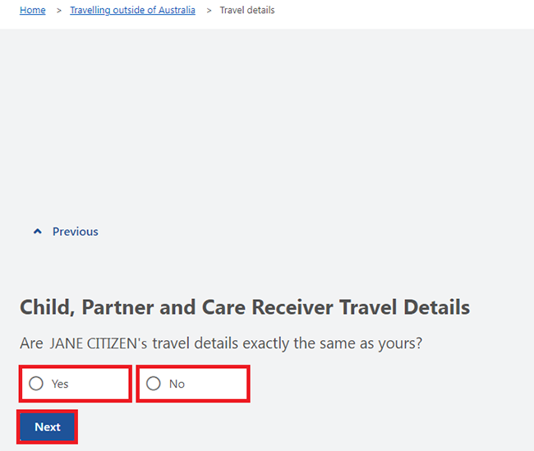Expand the Previous section link
The image size is (534, 451).
(66, 232)
